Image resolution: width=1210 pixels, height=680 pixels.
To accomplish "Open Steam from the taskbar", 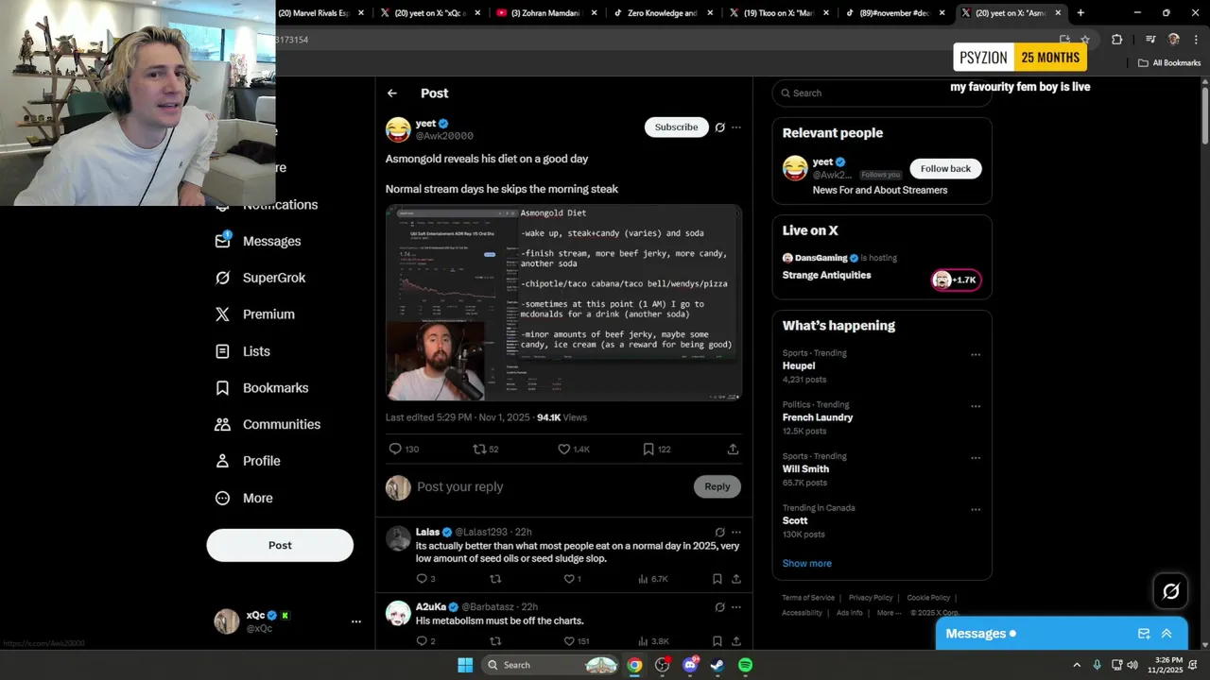I will (x=717, y=665).
